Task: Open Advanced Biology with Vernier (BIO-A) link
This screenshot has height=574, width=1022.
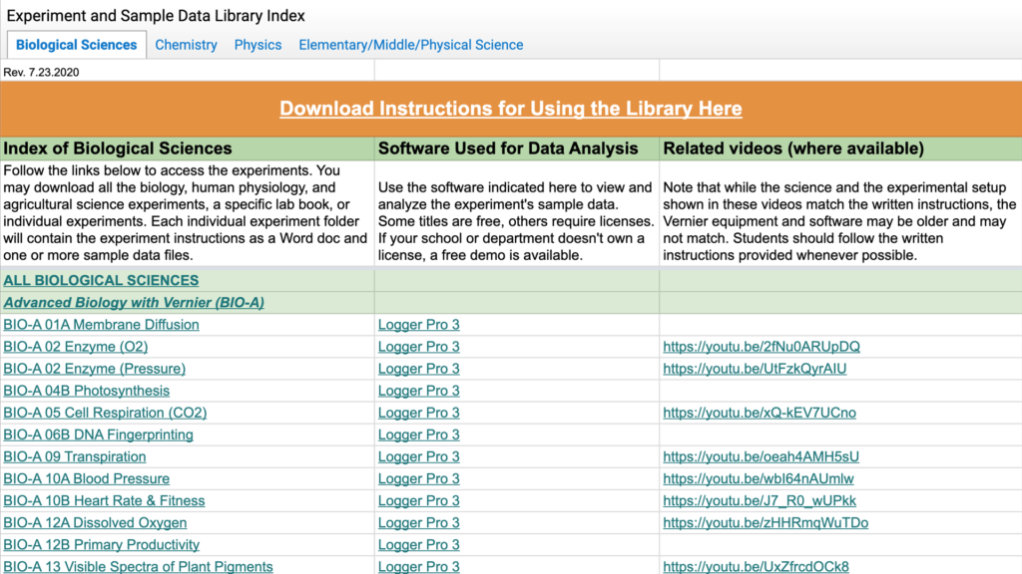Action: 133,302
